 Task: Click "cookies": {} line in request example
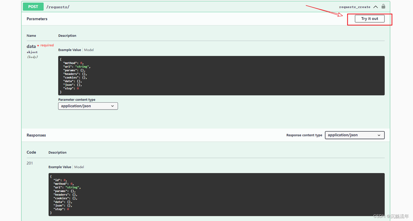(75, 77)
